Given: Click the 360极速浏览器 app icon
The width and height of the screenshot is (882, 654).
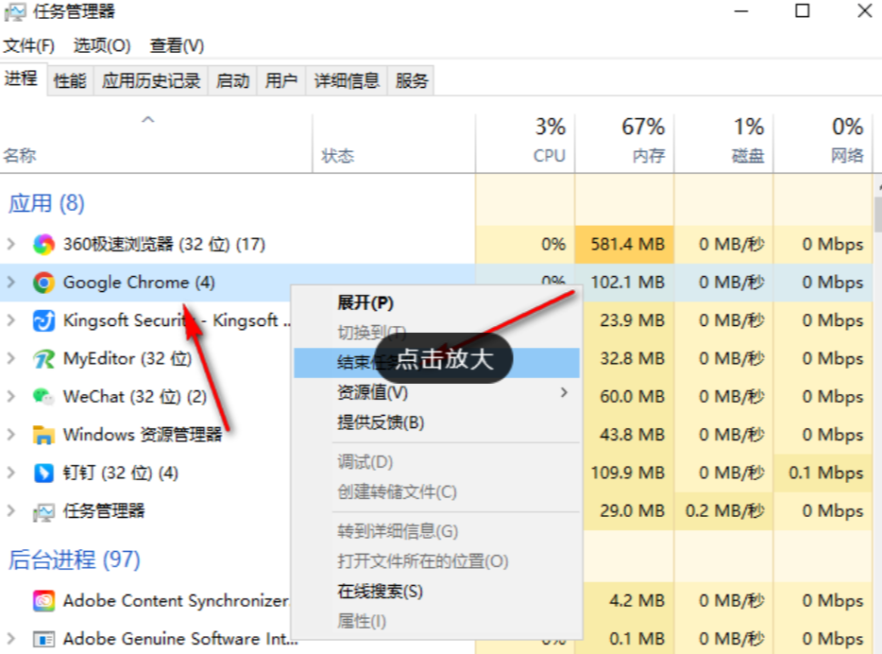Looking at the screenshot, I should tap(43, 244).
